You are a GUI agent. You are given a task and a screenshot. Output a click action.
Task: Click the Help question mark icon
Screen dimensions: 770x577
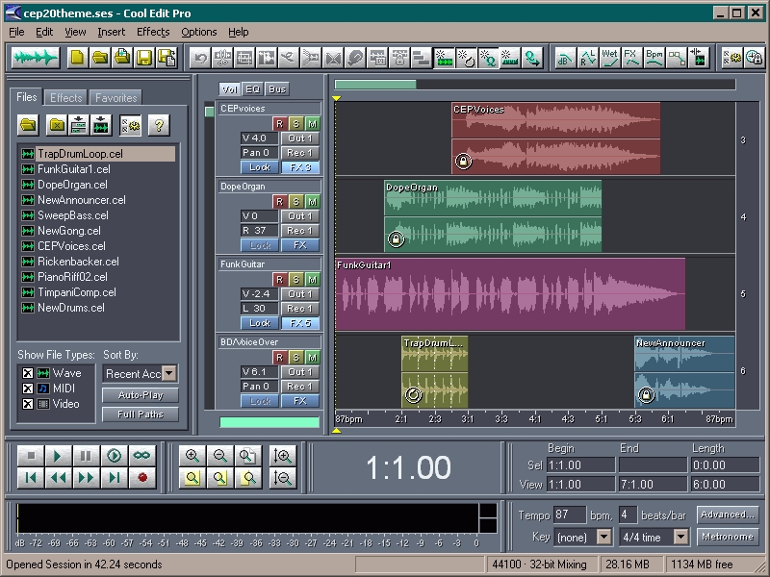click(x=158, y=126)
